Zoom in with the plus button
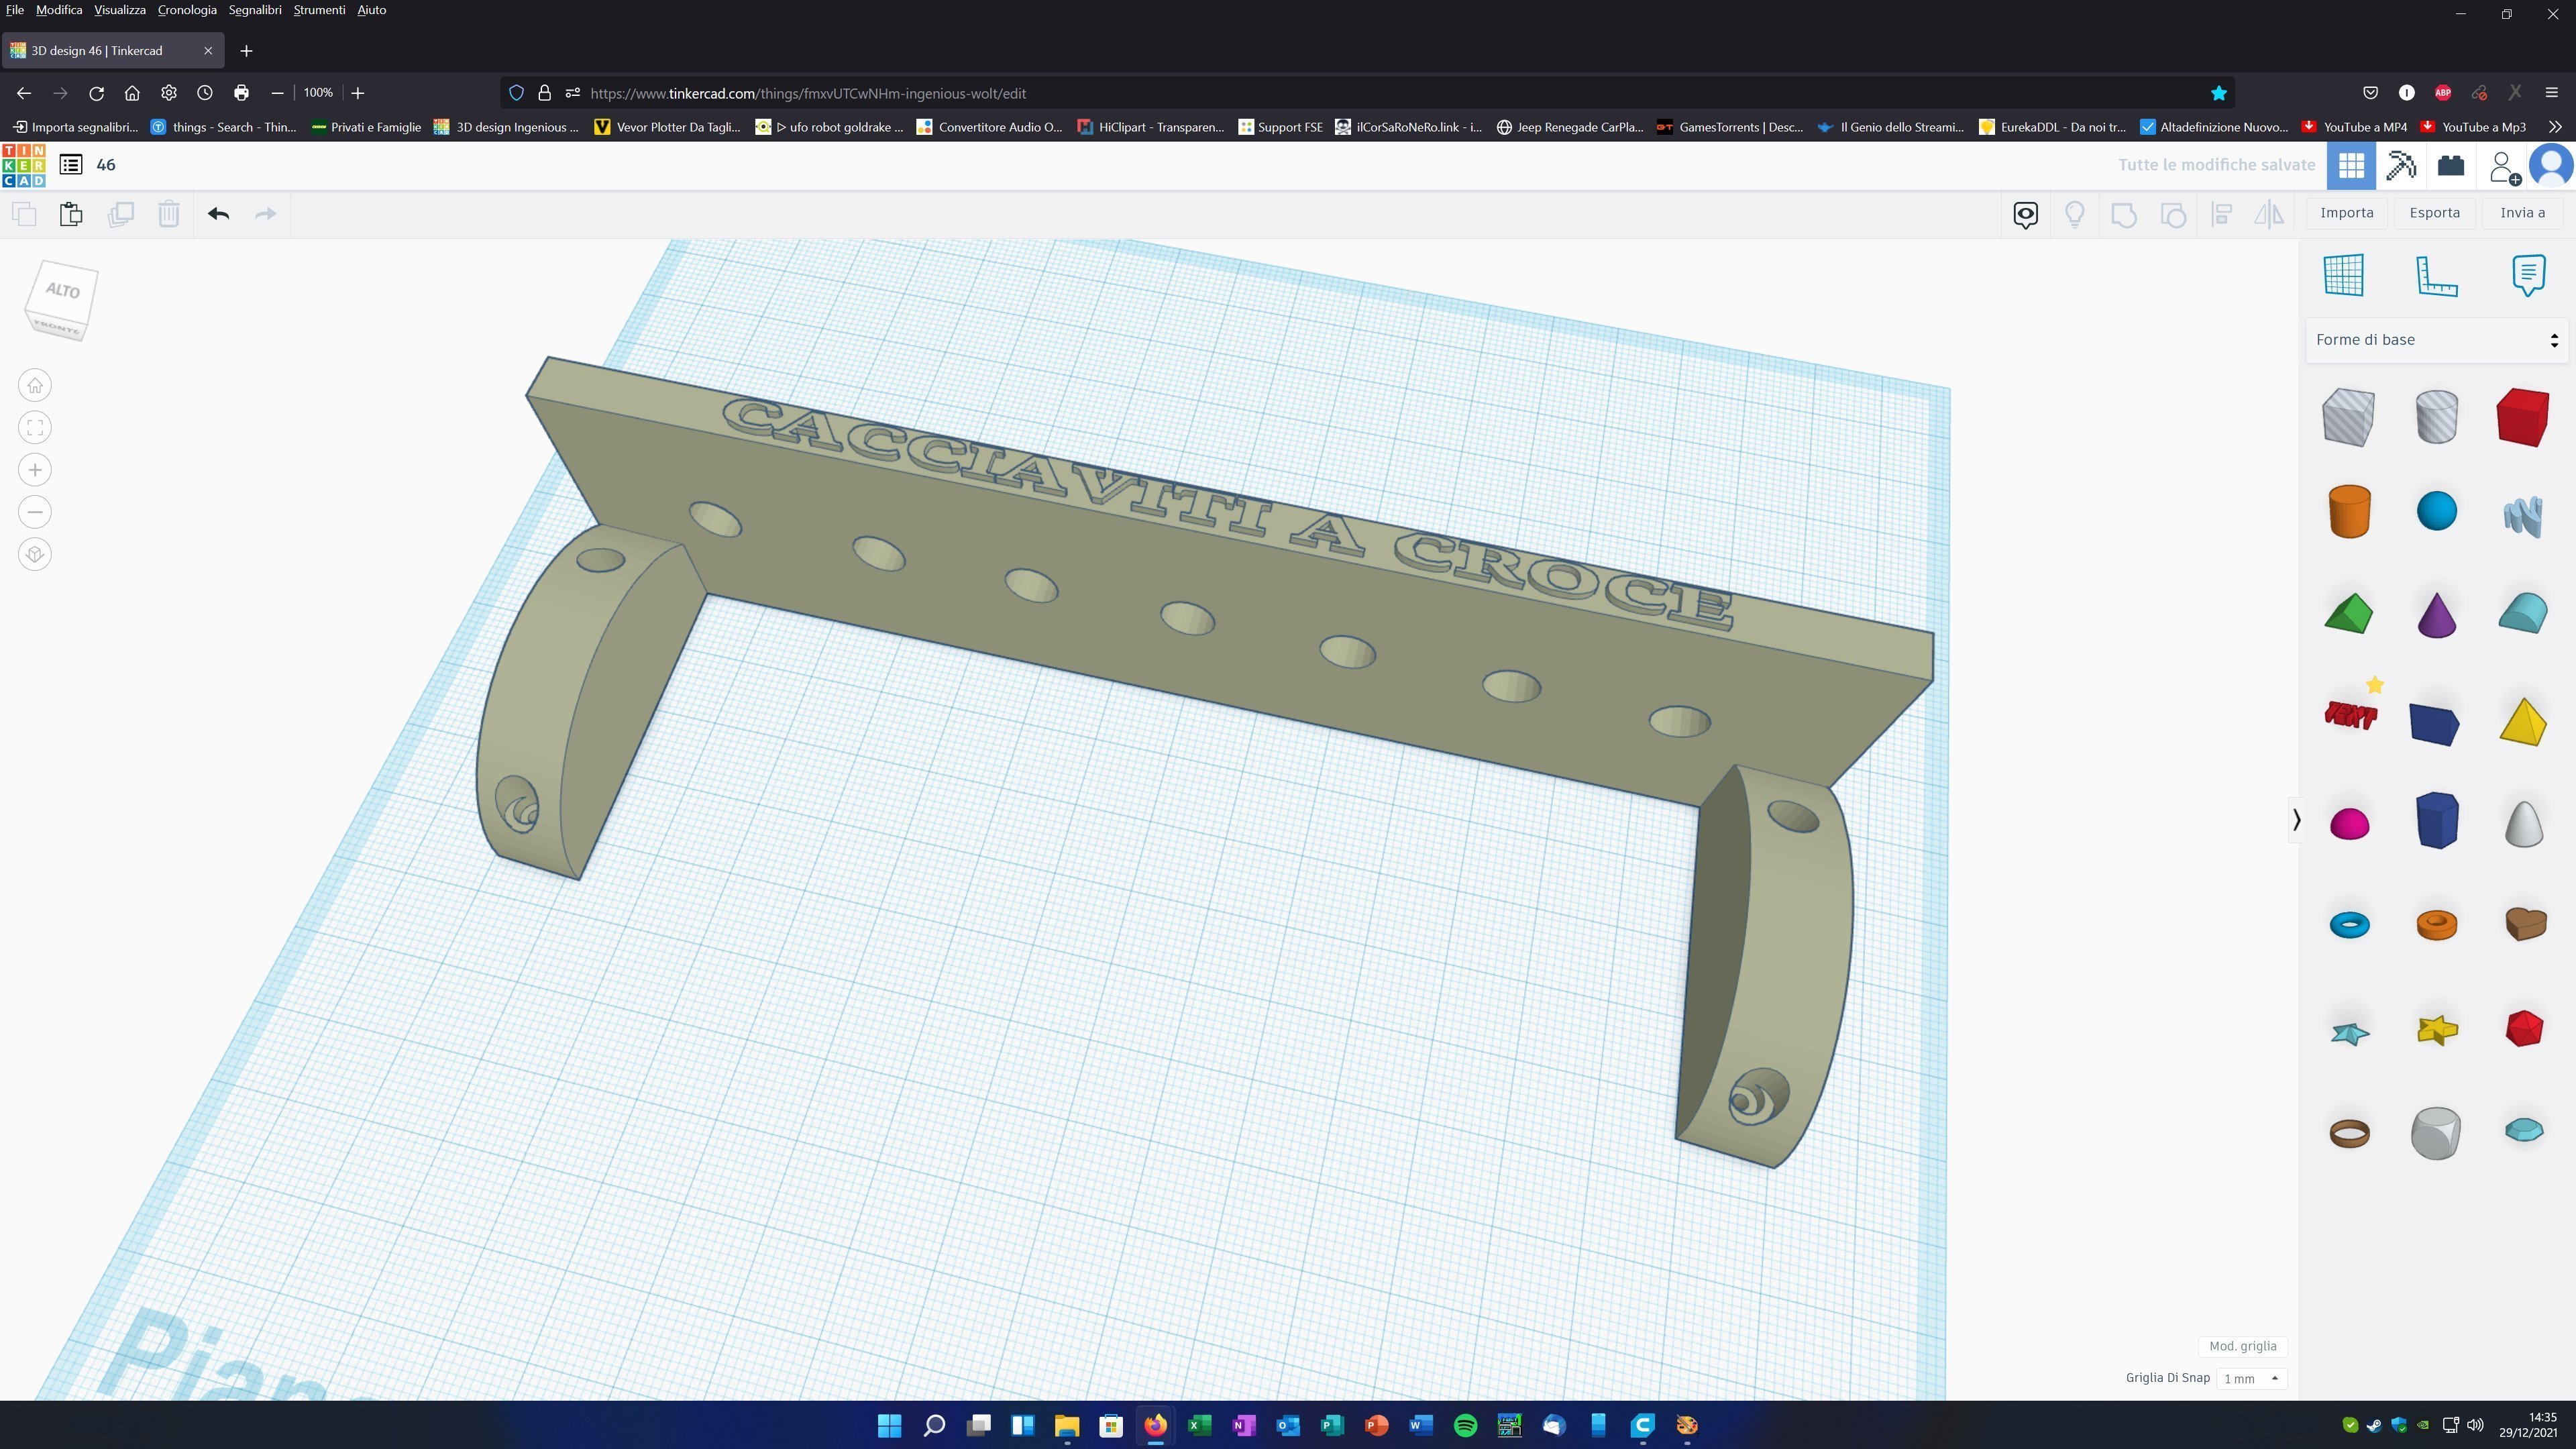 (x=35, y=470)
